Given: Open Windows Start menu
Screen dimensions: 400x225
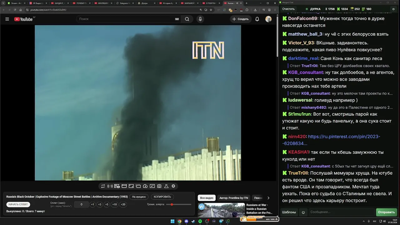Looking at the screenshot, I should [x=172, y=221].
